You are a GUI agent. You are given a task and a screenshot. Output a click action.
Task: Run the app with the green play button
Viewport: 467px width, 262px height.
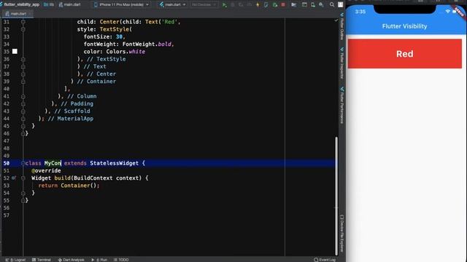tap(225, 5)
